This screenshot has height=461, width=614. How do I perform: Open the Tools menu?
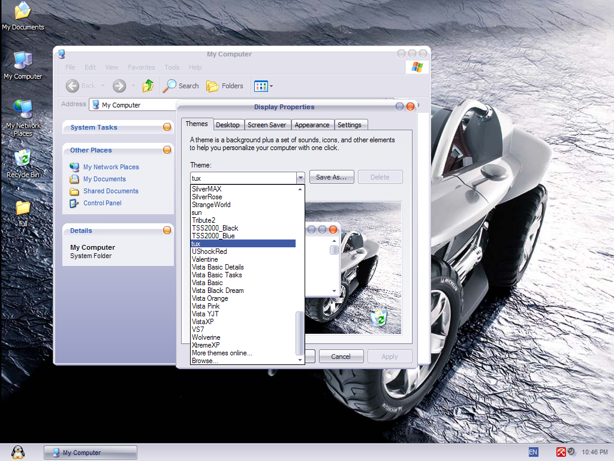(171, 67)
